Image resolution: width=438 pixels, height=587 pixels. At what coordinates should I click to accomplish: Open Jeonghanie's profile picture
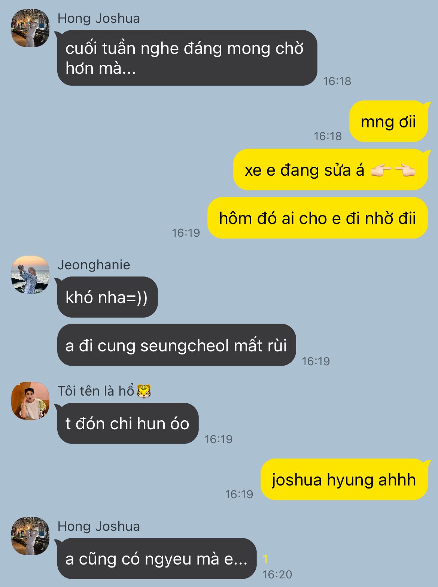coord(30,275)
